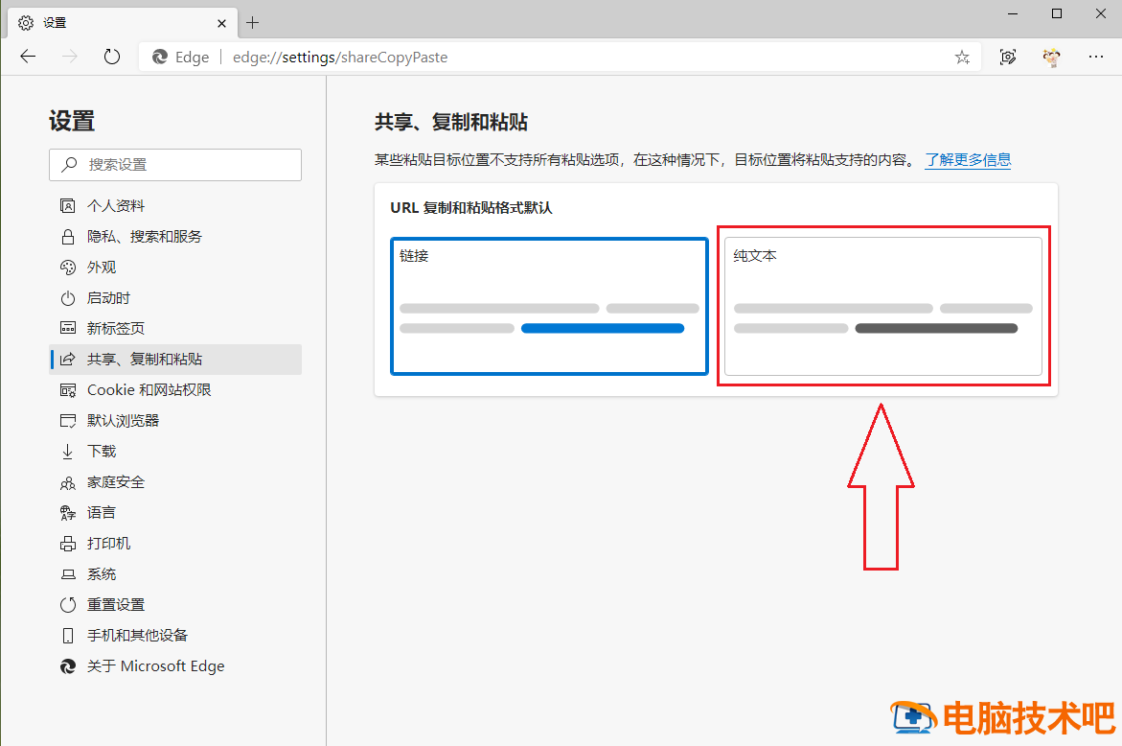The height and width of the screenshot is (746, 1122).
Task: Open the 打印机 printer settings
Action: [x=108, y=543]
